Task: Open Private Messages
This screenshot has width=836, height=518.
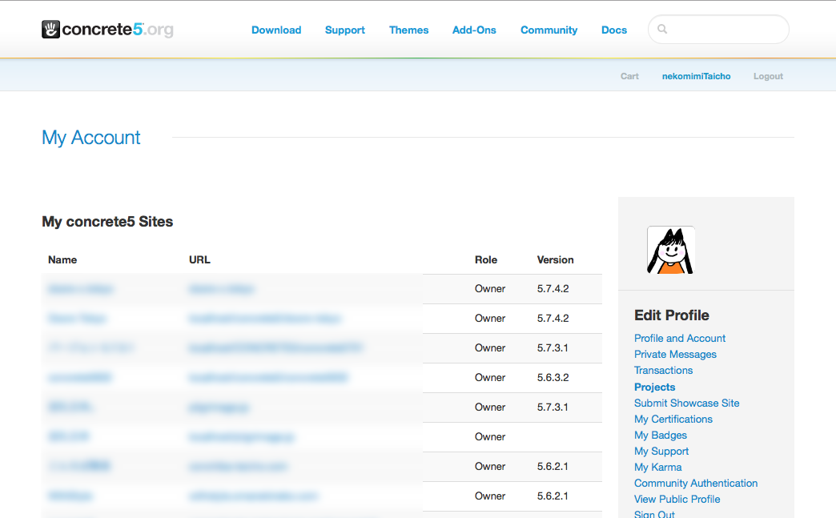Action: (675, 355)
